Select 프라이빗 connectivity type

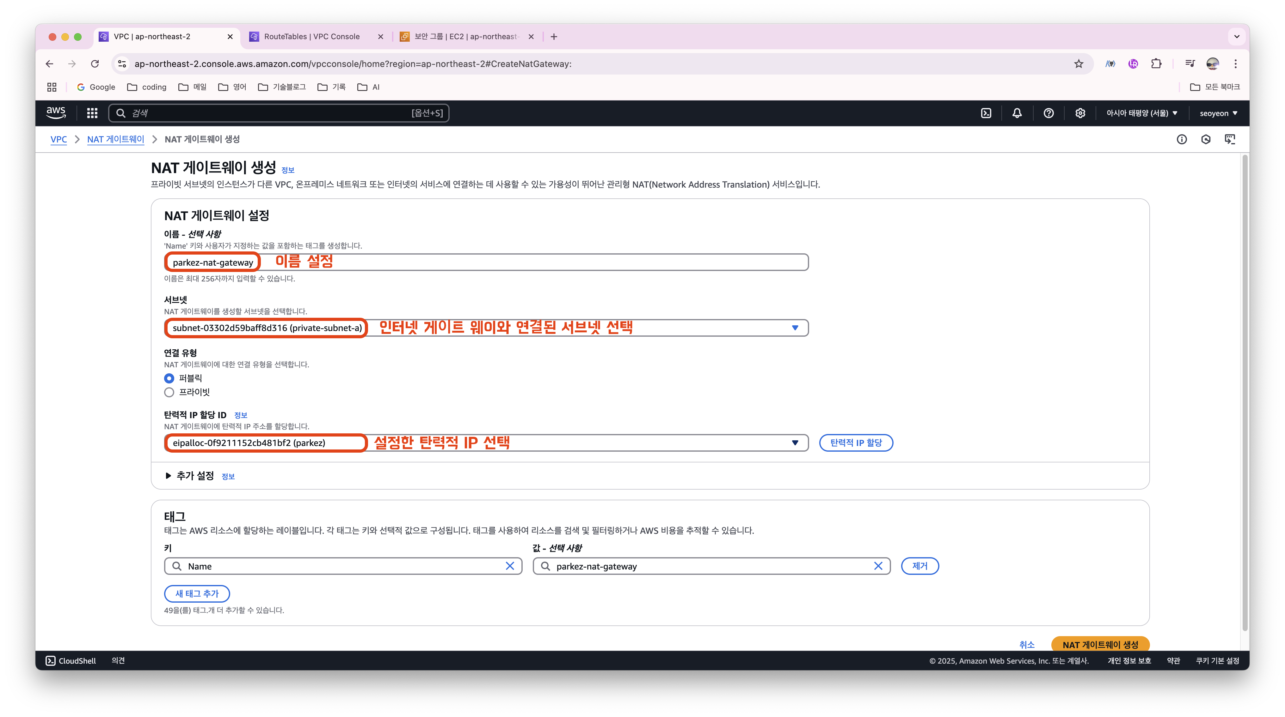[x=169, y=392]
